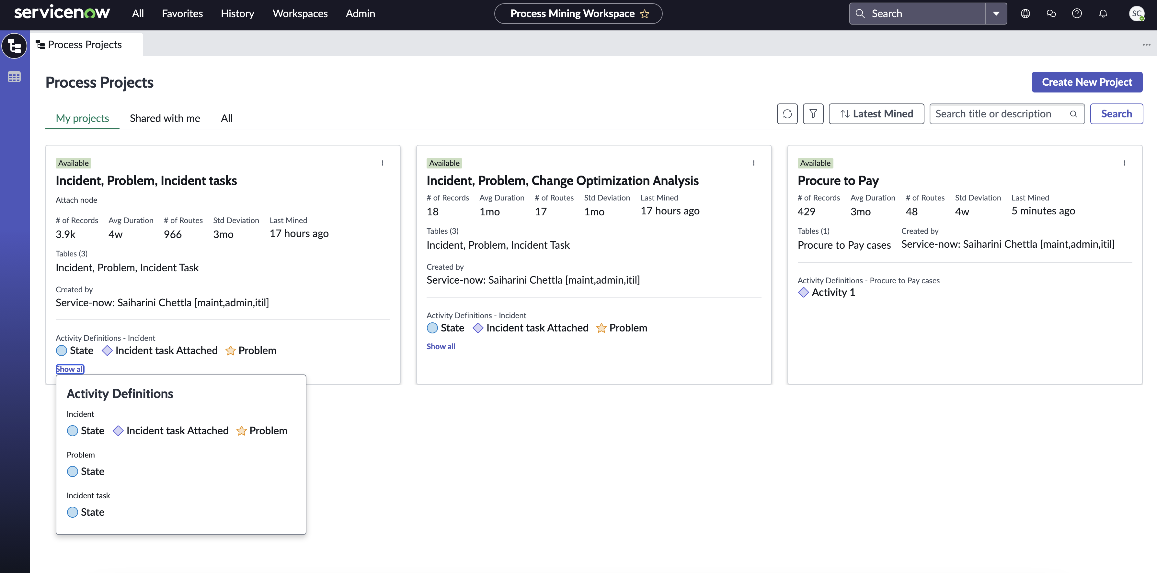This screenshot has height=573, width=1157.
Task: Click 'Procure to Pay cases' table name
Action: click(844, 245)
